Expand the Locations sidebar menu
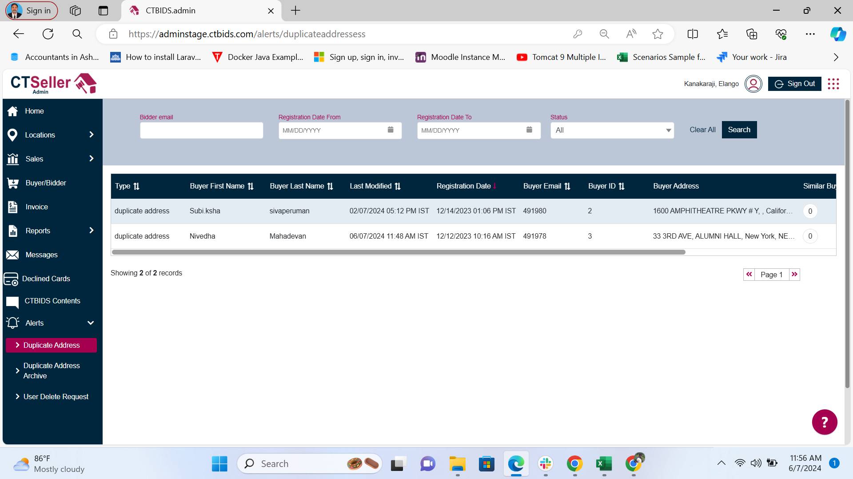 point(91,135)
